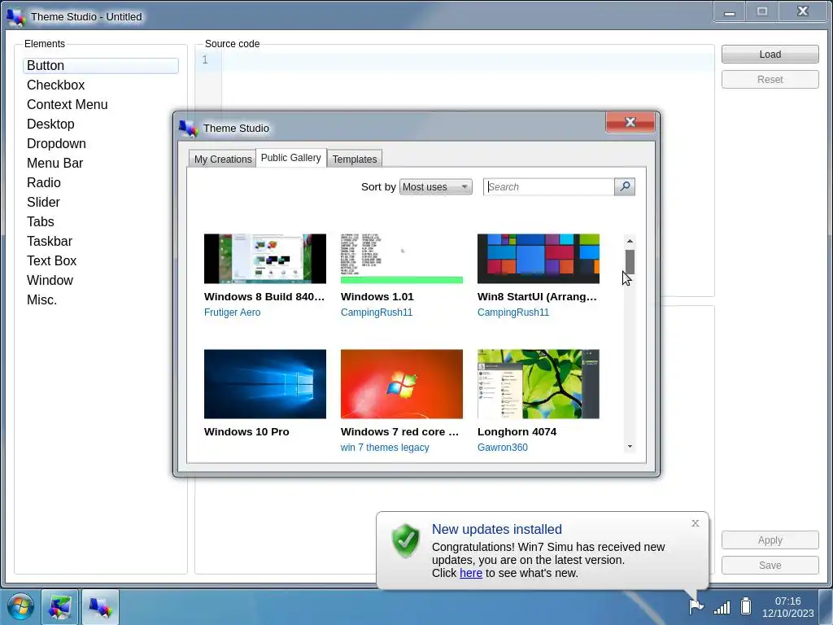Viewport: 833px width, 625px height.
Task: Click the Windows 1.01 title text
Action: click(377, 297)
